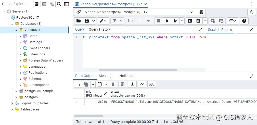
Task: Execute the query with the play button
Action: tap(167, 21)
